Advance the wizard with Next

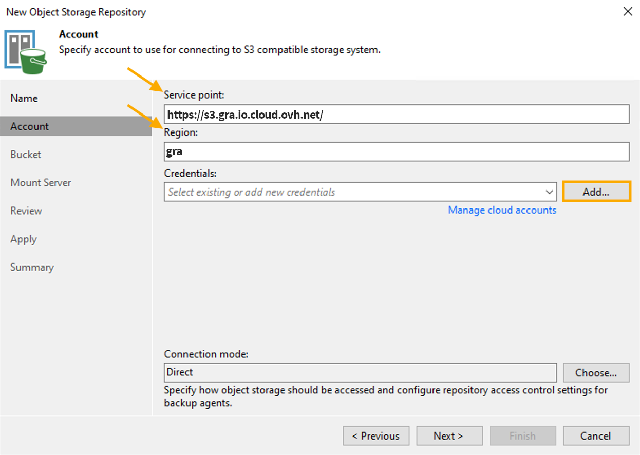coord(449,435)
